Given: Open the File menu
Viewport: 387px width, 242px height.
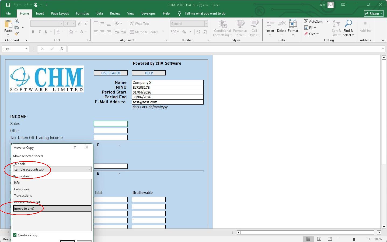Looking at the screenshot, I should click(8, 13).
